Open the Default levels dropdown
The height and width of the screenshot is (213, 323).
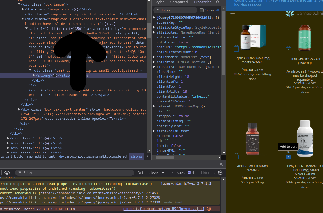point(151,173)
